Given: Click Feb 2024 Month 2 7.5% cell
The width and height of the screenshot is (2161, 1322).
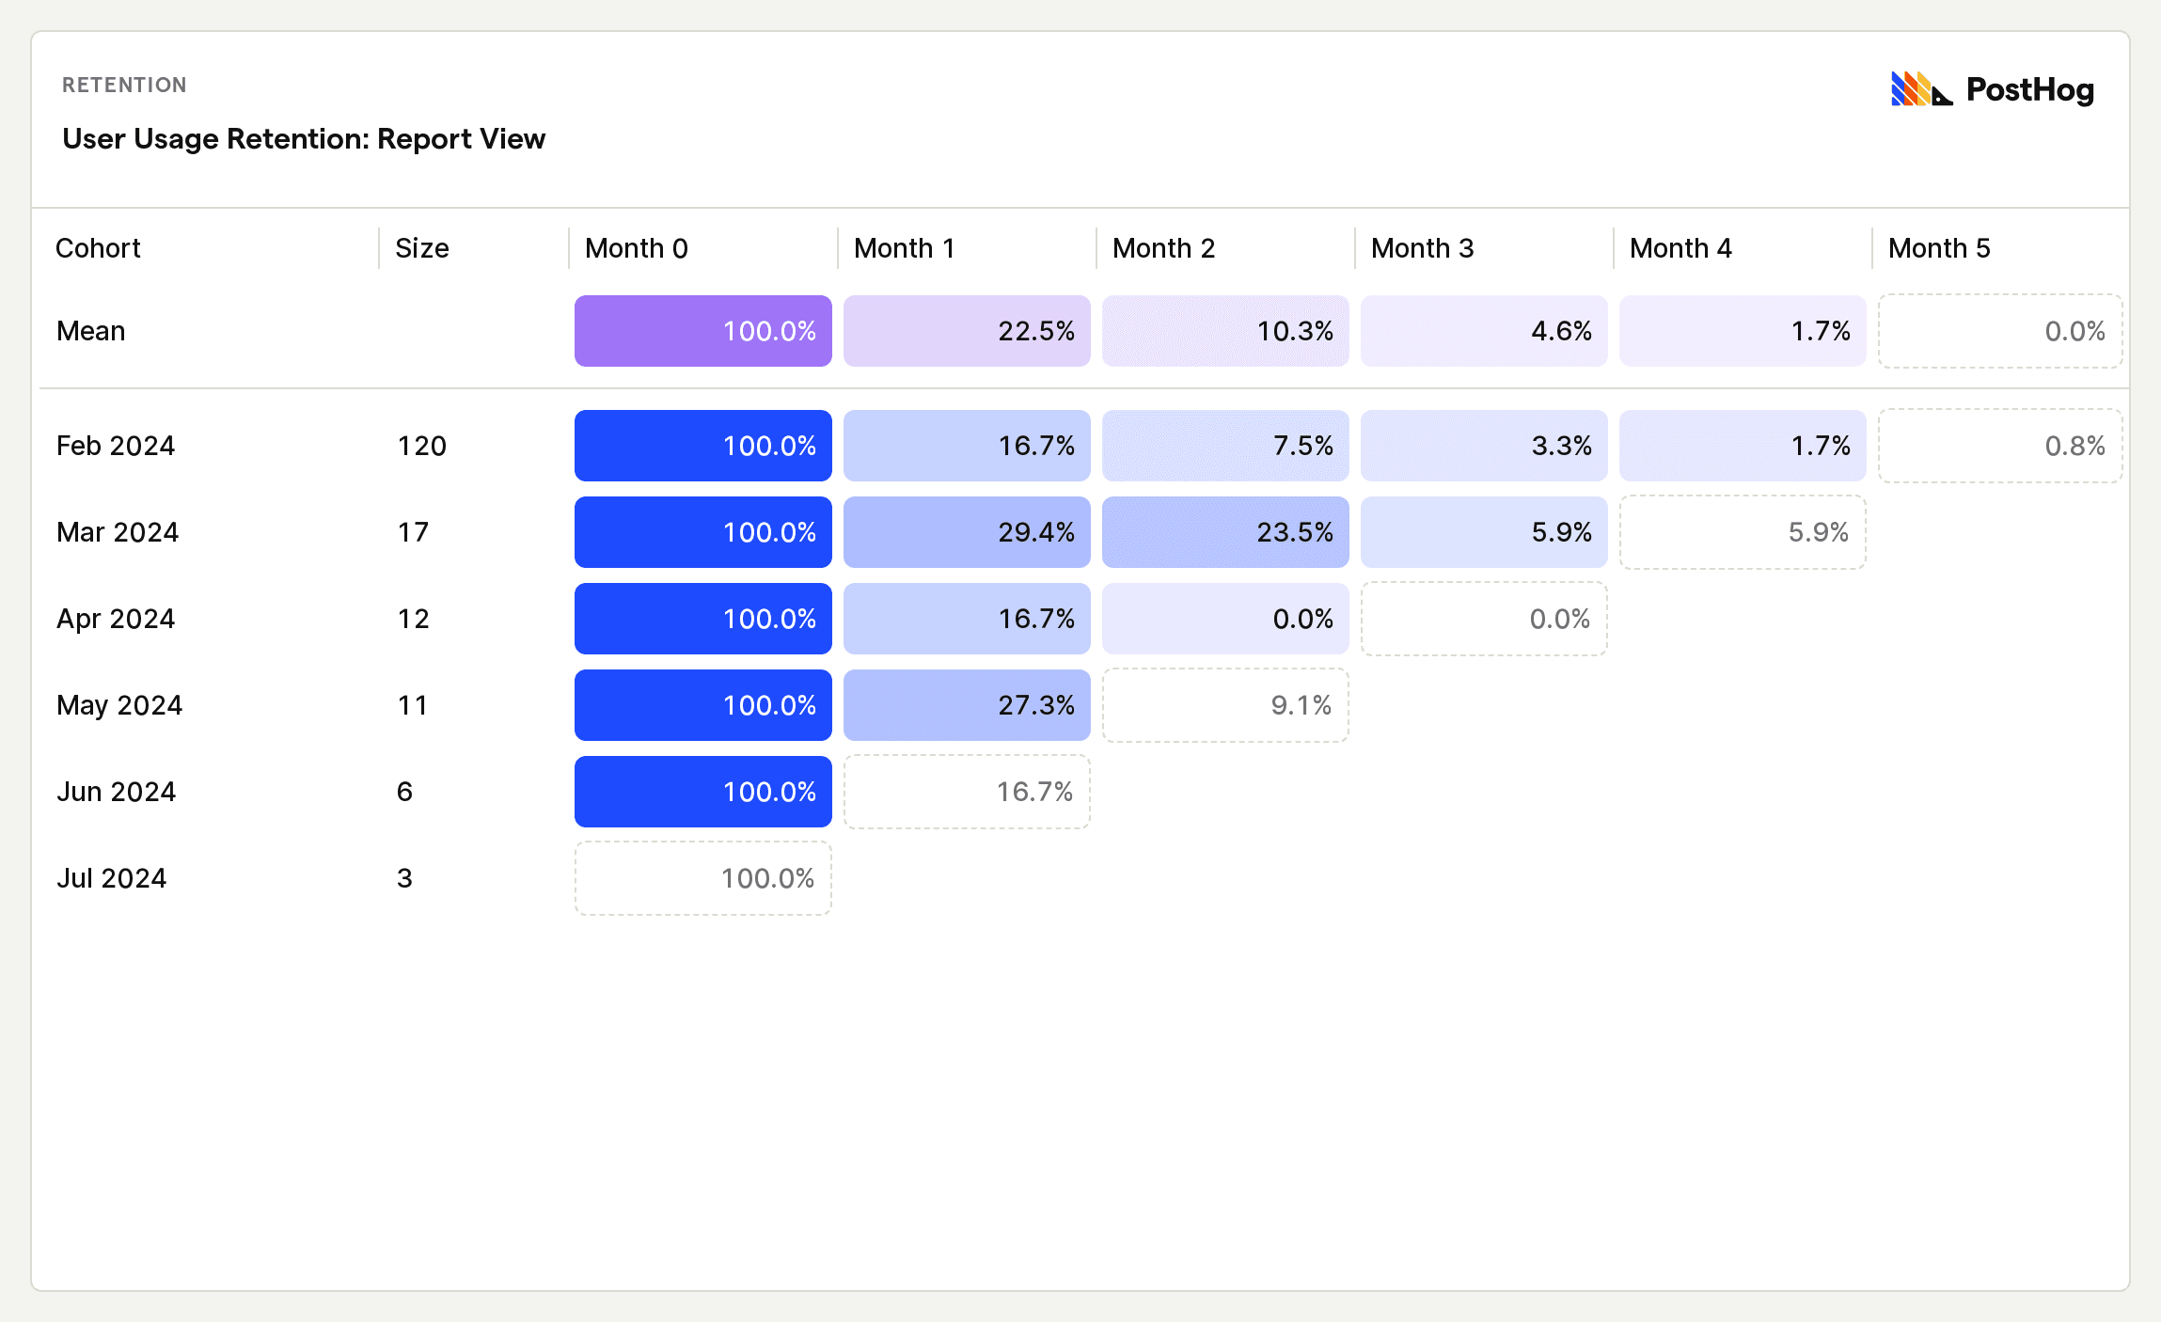Looking at the screenshot, I should coord(1225,446).
